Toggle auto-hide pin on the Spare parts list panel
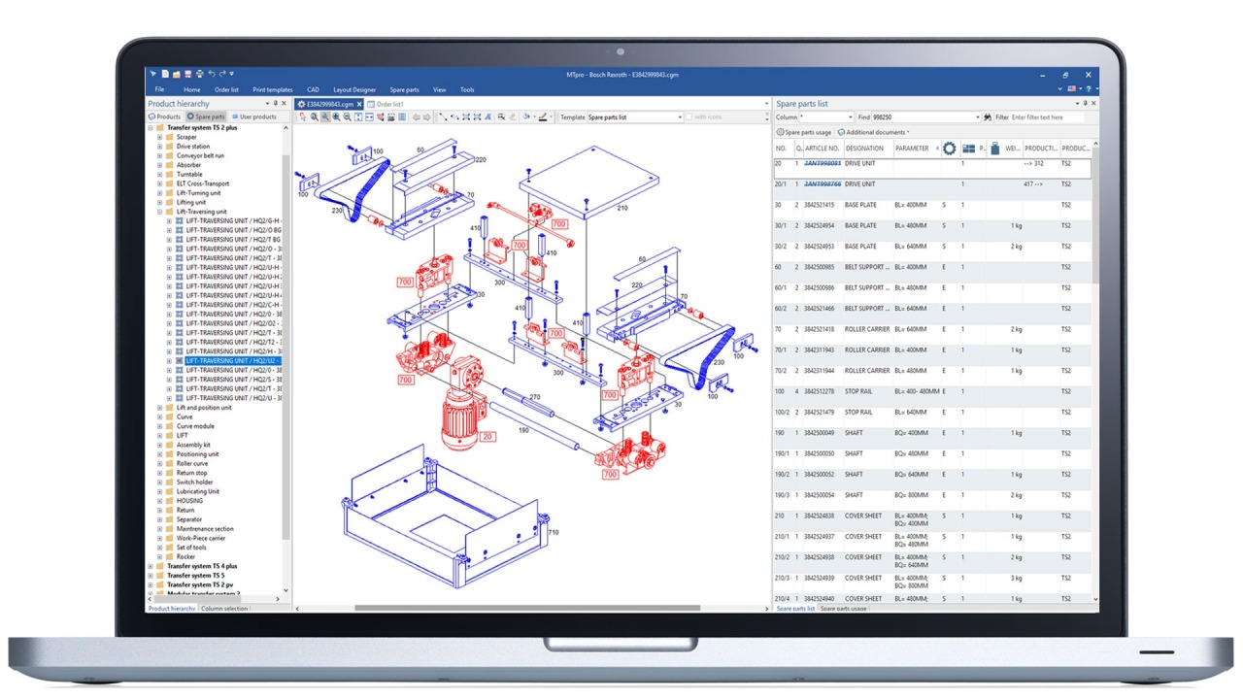This screenshot has height=699, width=1243. click(x=1086, y=103)
